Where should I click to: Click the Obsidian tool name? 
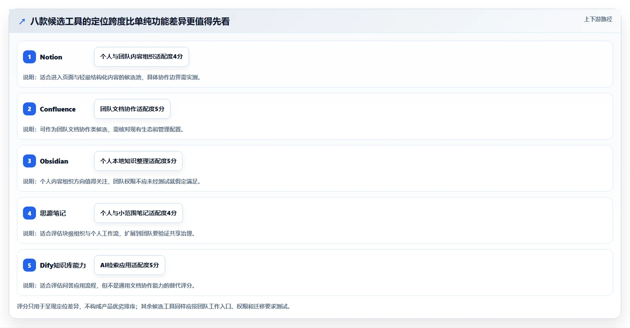[x=54, y=161]
